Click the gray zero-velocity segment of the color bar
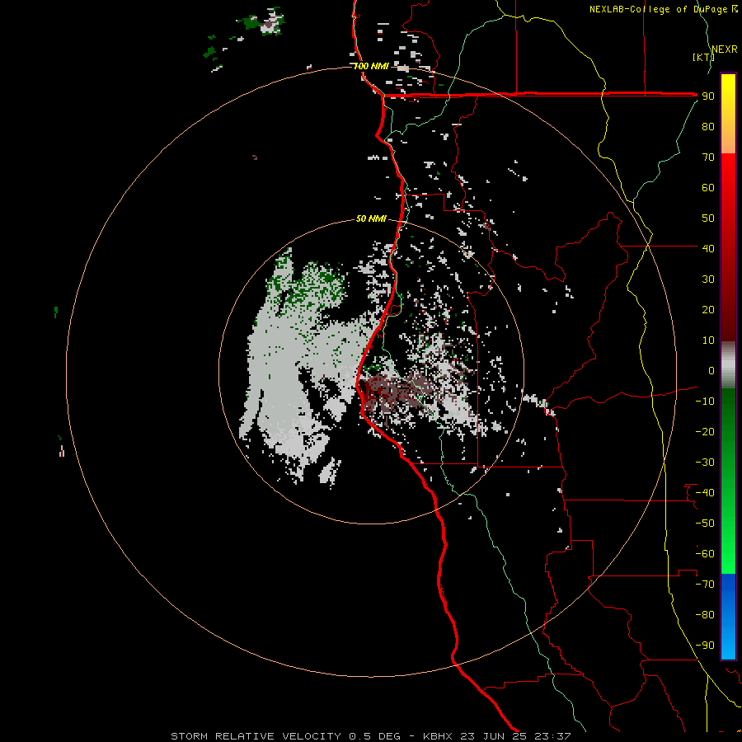The height and width of the screenshot is (742, 742). point(728,365)
